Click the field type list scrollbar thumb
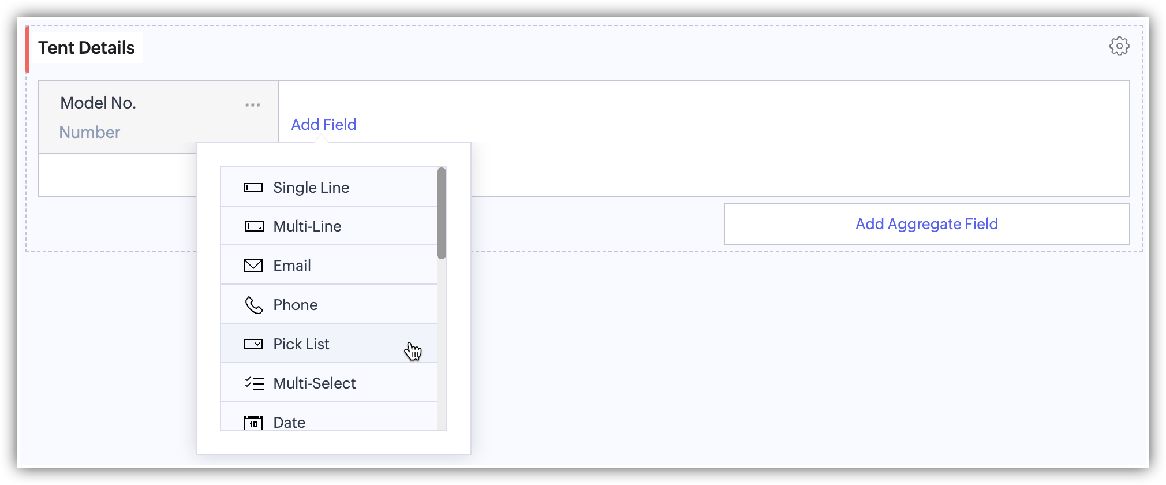This screenshot has width=1166, height=485. [x=442, y=213]
